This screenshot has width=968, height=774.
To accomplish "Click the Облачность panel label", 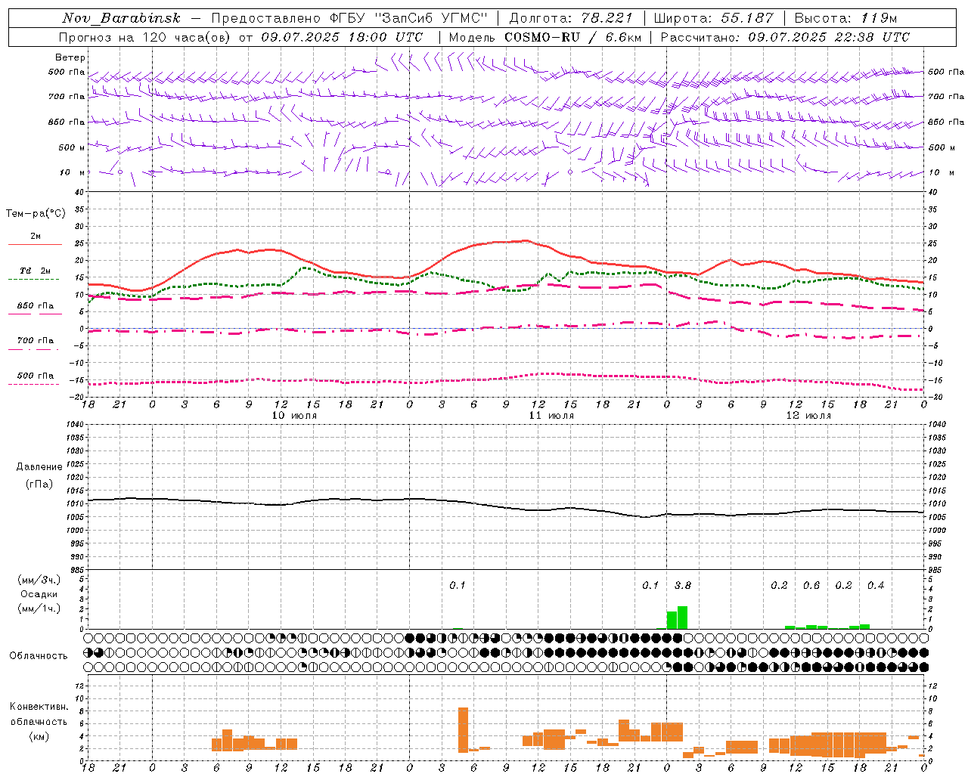I will 39,655.
